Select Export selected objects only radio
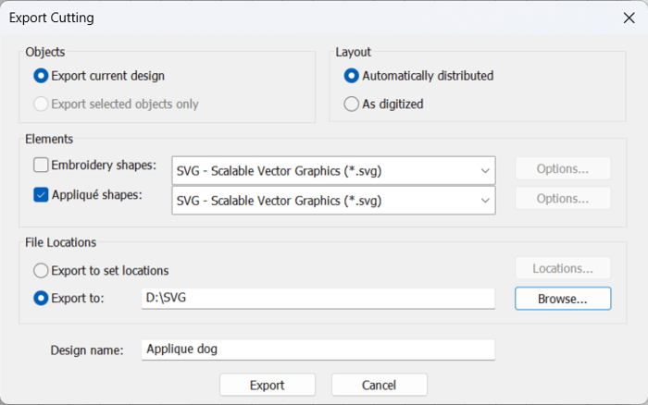Screen dimensions: 648x405 coord(41,104)
